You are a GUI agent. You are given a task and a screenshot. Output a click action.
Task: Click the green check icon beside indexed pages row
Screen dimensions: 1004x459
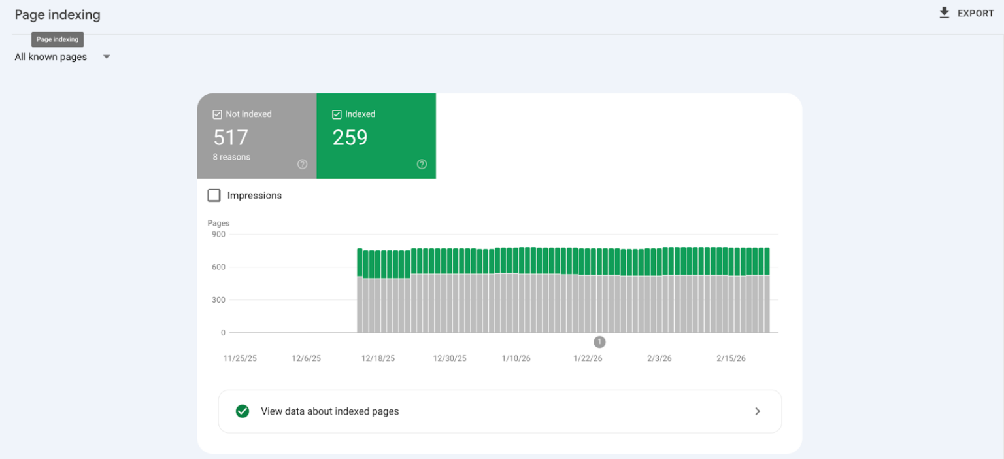(x=243, y=411)
